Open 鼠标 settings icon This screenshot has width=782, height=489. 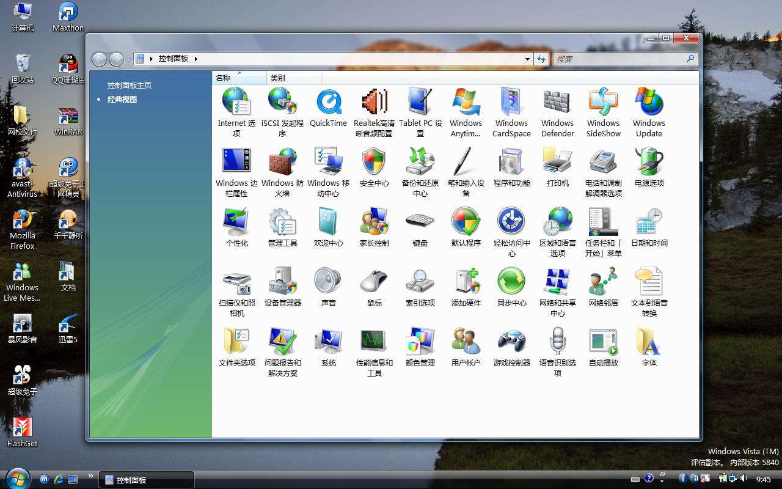point(374,287)
